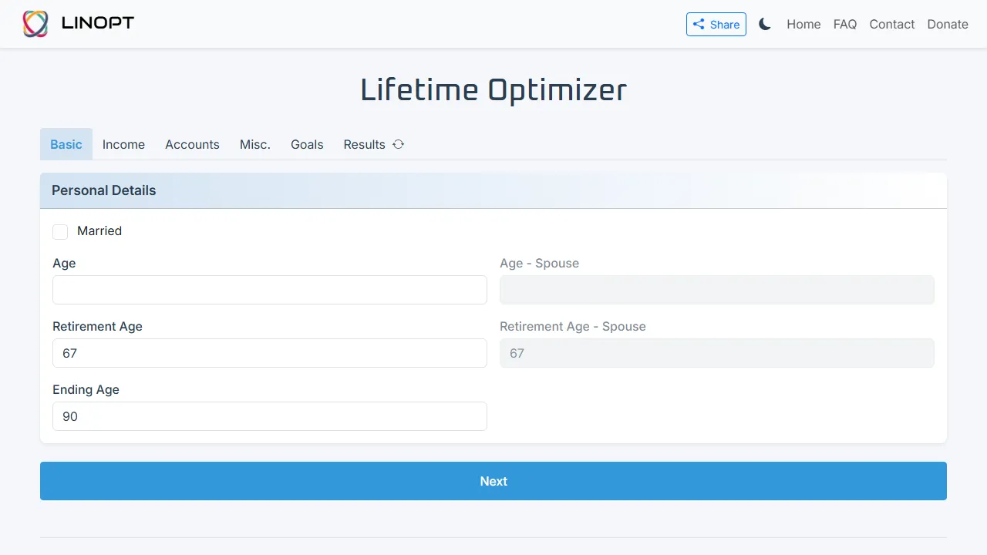
Task: Click the refresh icon beside Results tab
Action: point(398,144)
